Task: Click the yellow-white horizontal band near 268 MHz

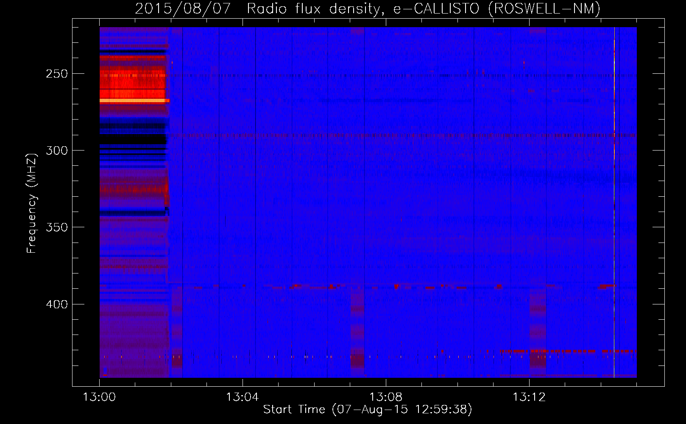Action: tap(134, 100)
